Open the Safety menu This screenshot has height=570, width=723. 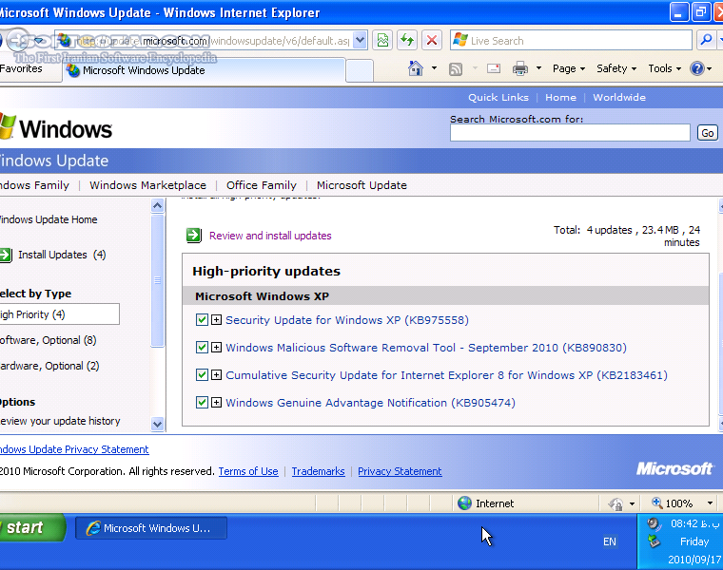click(x=616, y=68)
